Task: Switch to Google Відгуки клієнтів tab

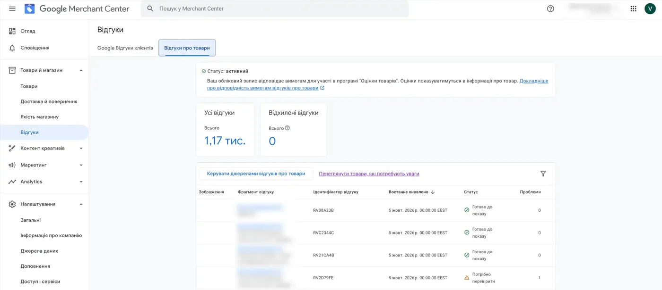Action: 125,48
